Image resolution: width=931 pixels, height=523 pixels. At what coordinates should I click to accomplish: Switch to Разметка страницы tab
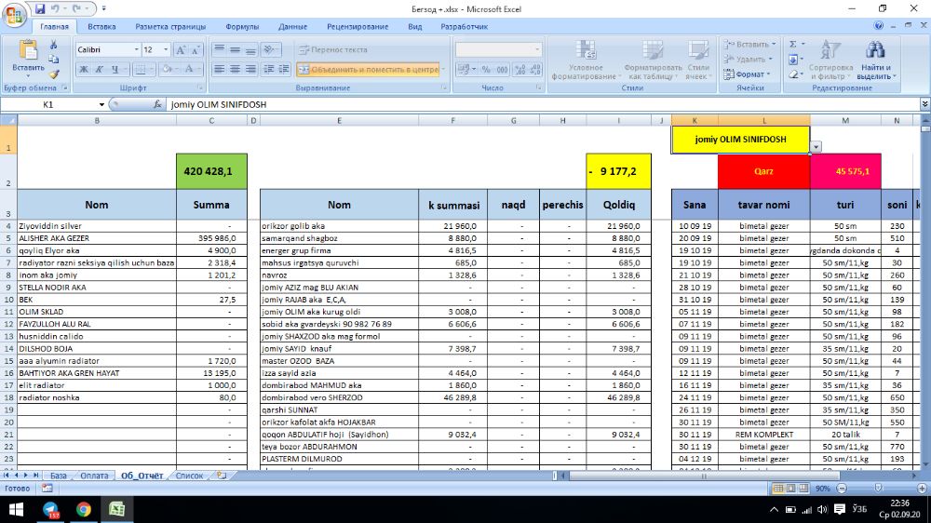tap(170, 27)
